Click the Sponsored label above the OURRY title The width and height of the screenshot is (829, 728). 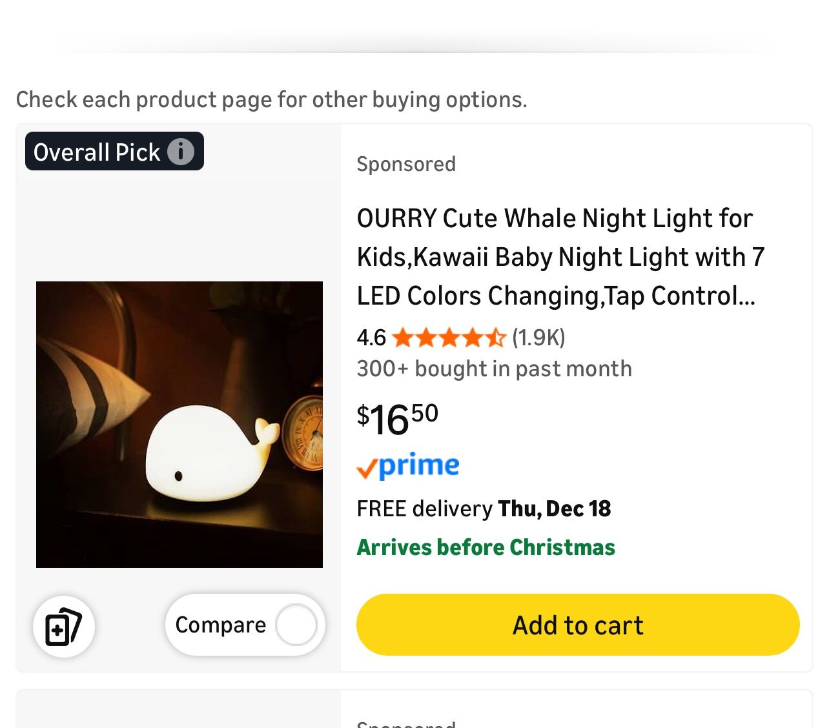click(406, 164)
